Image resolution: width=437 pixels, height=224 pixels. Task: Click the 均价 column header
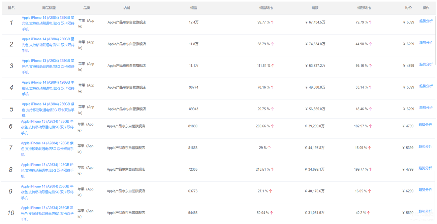tap(408, 8)
